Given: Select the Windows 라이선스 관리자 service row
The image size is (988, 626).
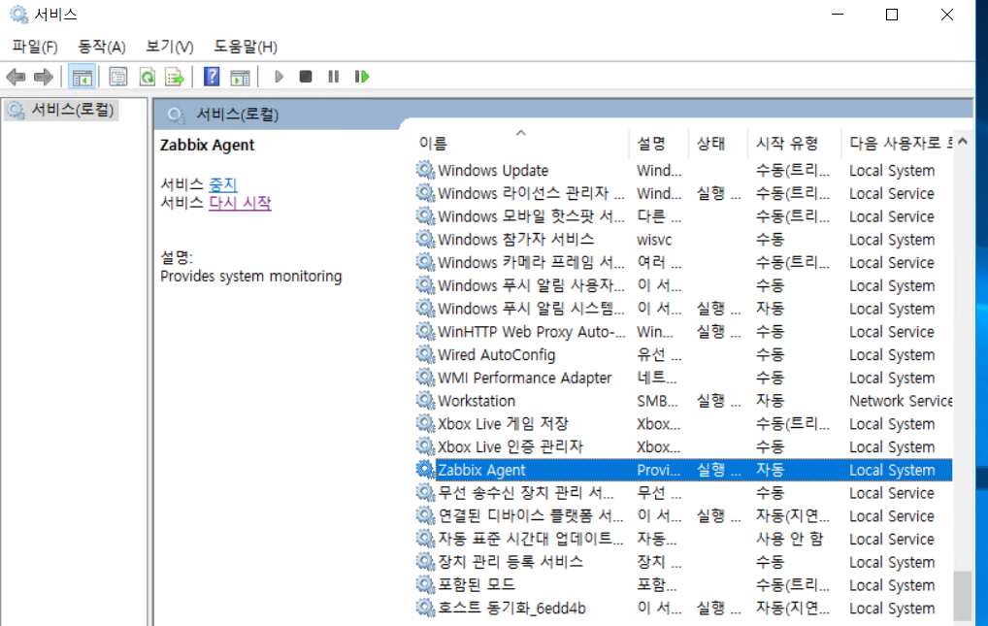Looking at the screenshot, I should 683,193.
